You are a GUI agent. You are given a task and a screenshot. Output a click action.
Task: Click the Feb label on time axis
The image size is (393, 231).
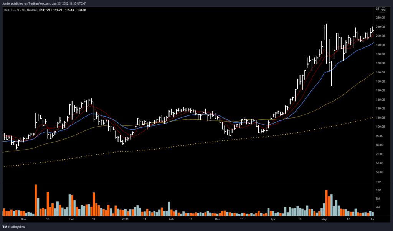(x=171, y=220)
